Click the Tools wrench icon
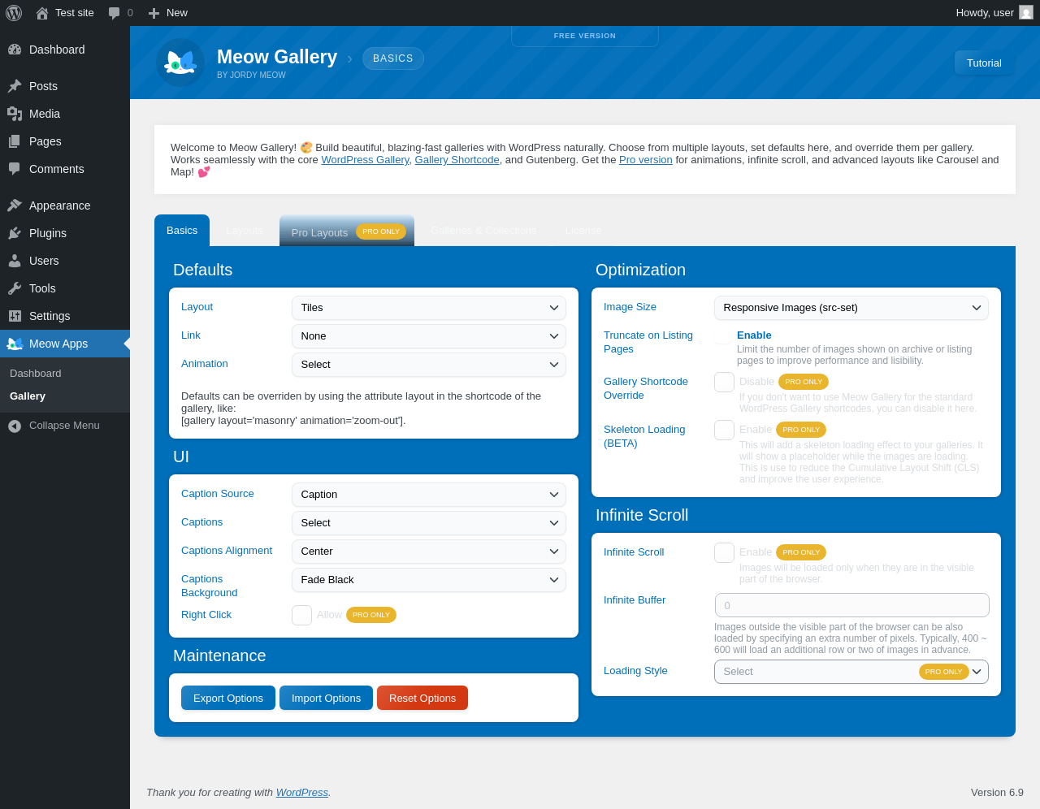The image size is (1040, 809). pos(15,288)
